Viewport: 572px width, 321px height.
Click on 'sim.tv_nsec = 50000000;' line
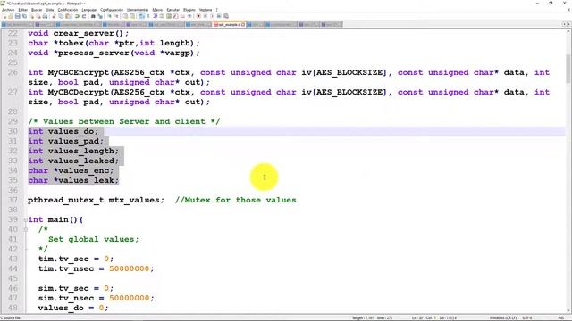point(96,298)
